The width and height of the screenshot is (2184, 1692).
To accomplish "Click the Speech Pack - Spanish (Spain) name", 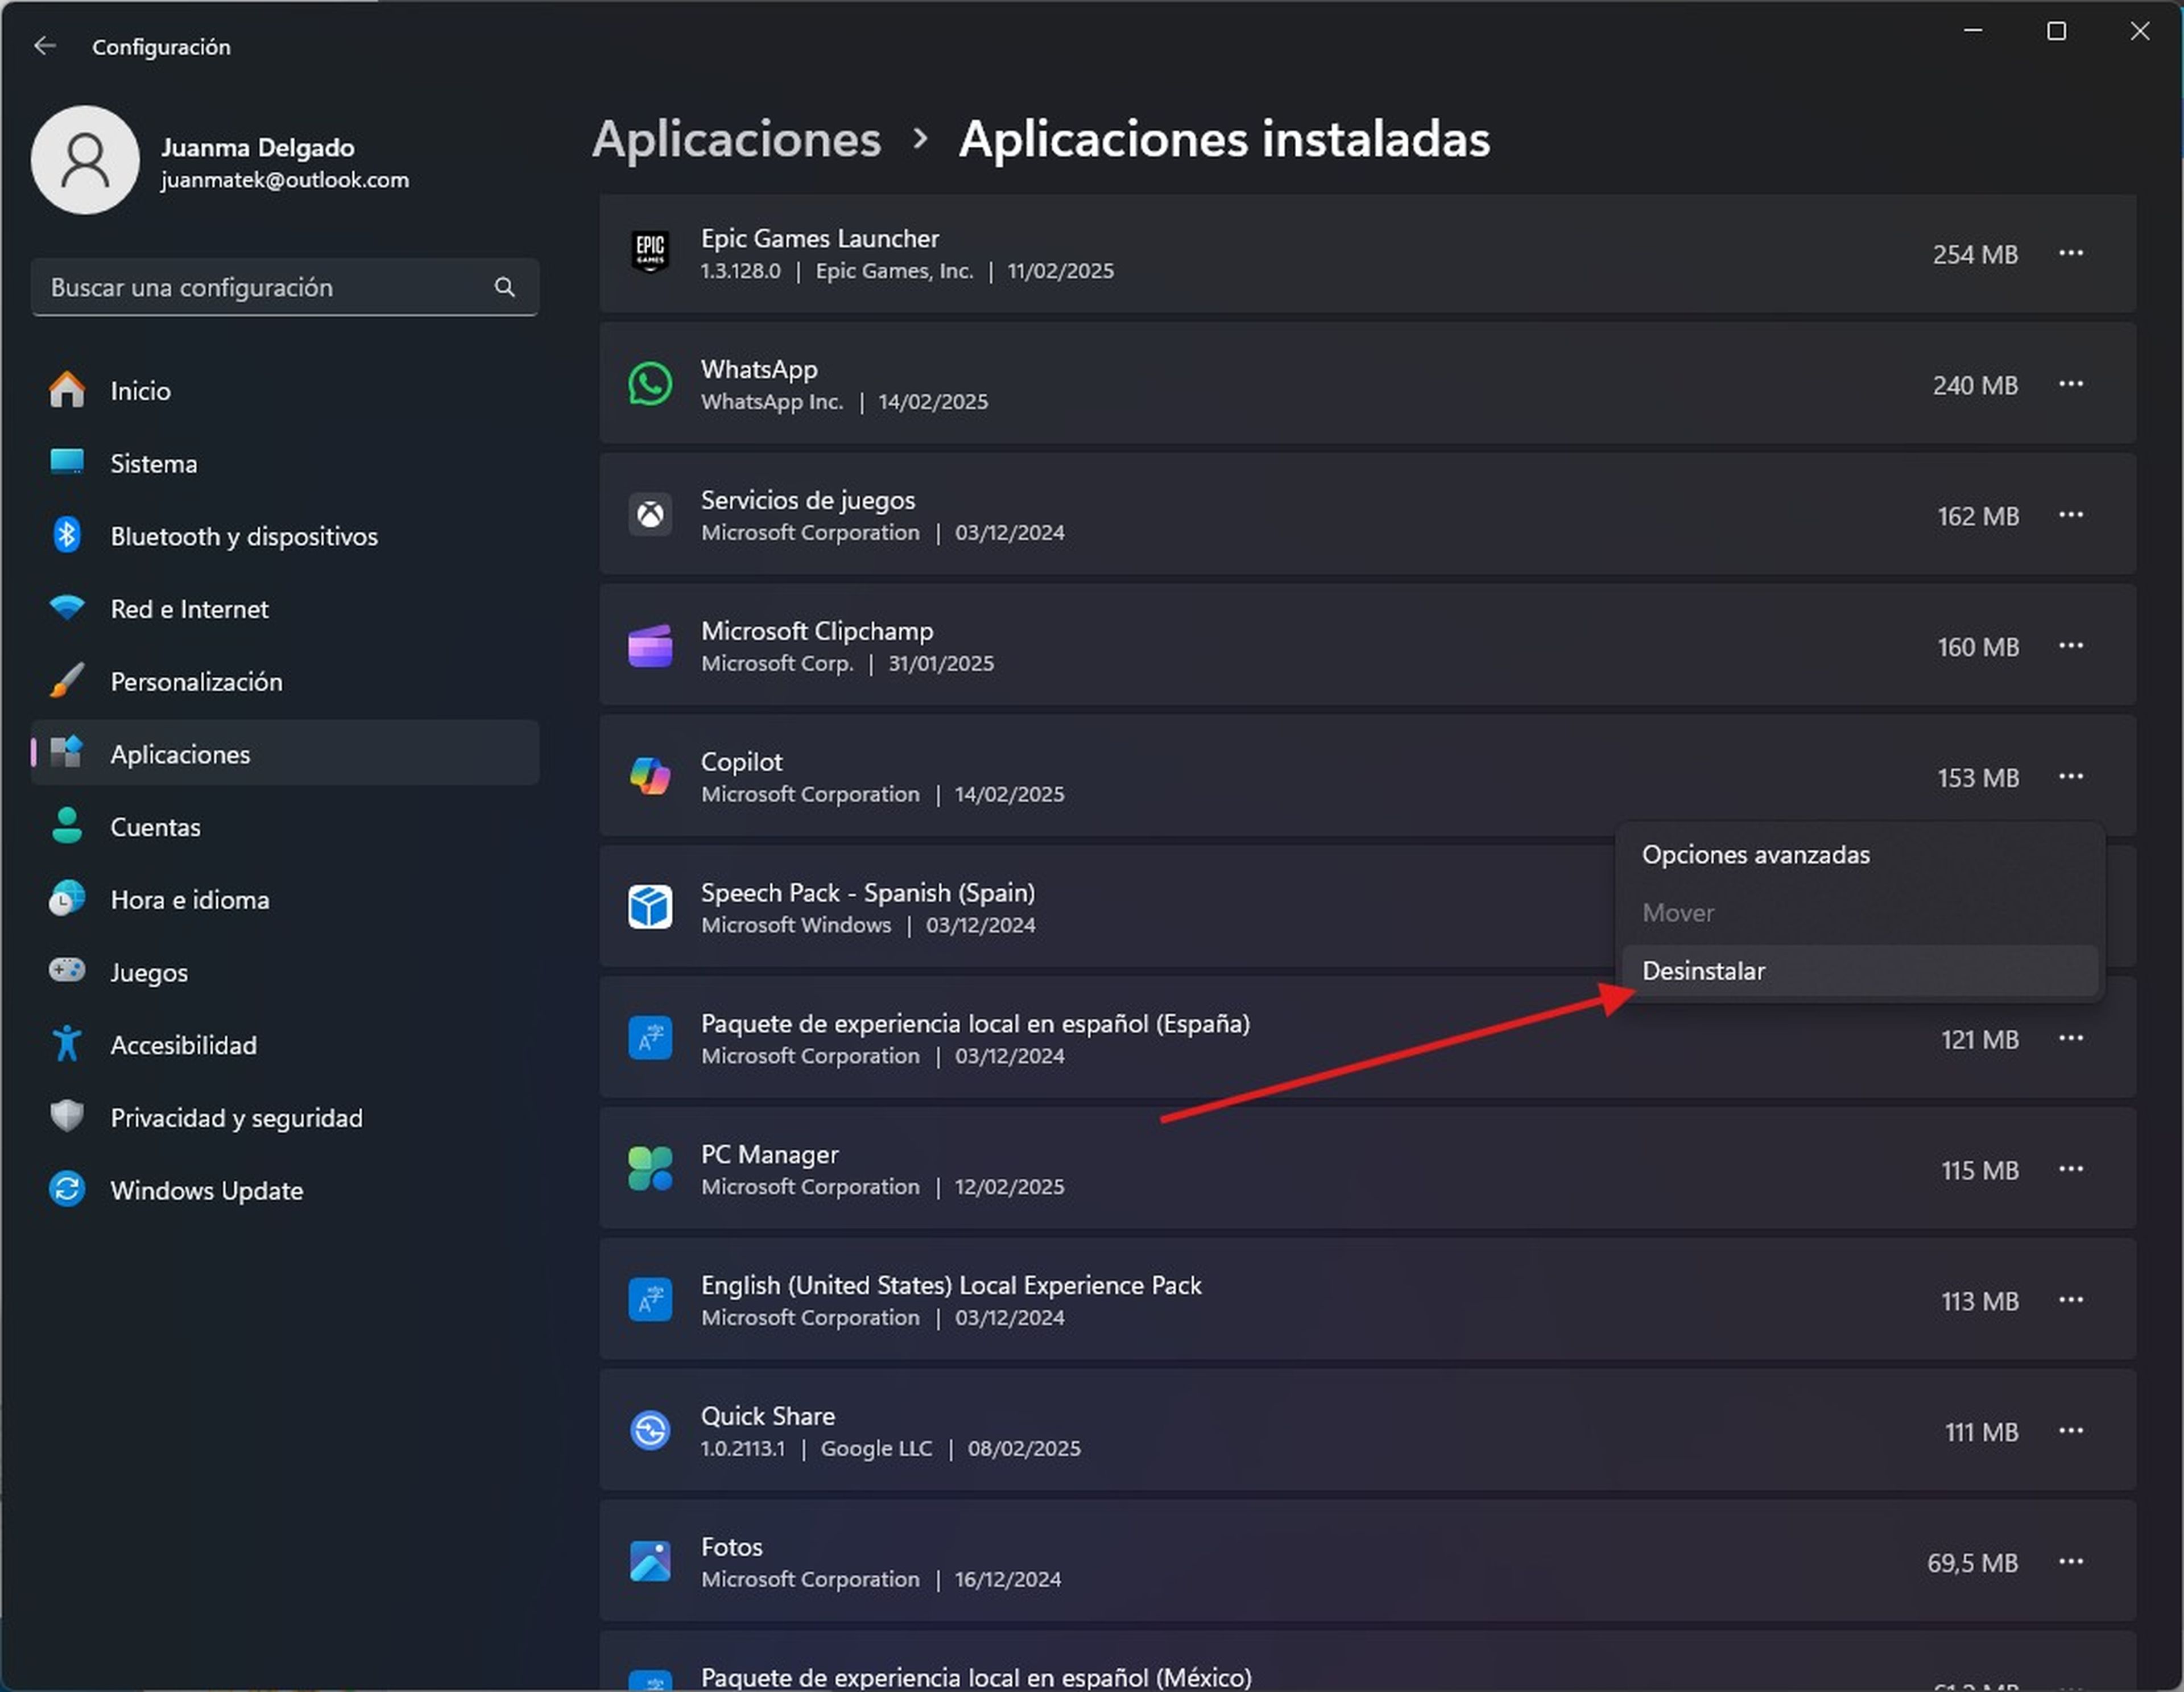I will point(868,893).
